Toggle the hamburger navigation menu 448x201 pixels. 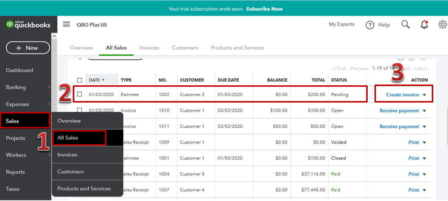(66, 24)
